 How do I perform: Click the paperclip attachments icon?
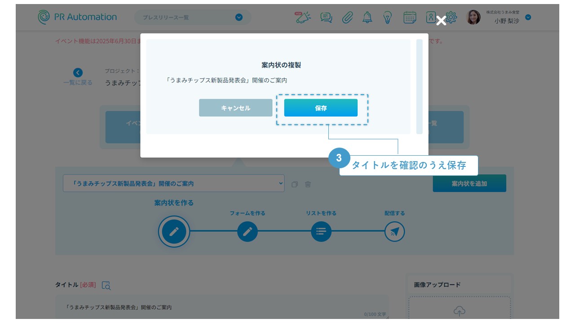(347, 17)
